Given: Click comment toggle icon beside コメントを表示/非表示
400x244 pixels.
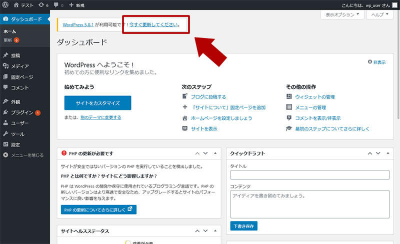Looking at the screenshot, I should [289, 117].
